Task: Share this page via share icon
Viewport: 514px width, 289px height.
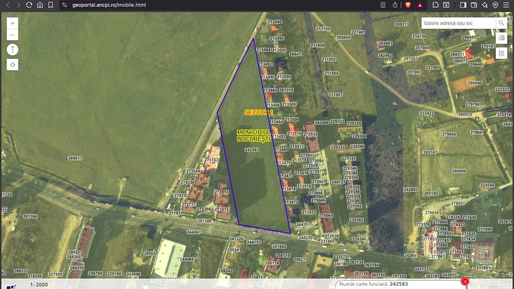Action: pos(395,5)
